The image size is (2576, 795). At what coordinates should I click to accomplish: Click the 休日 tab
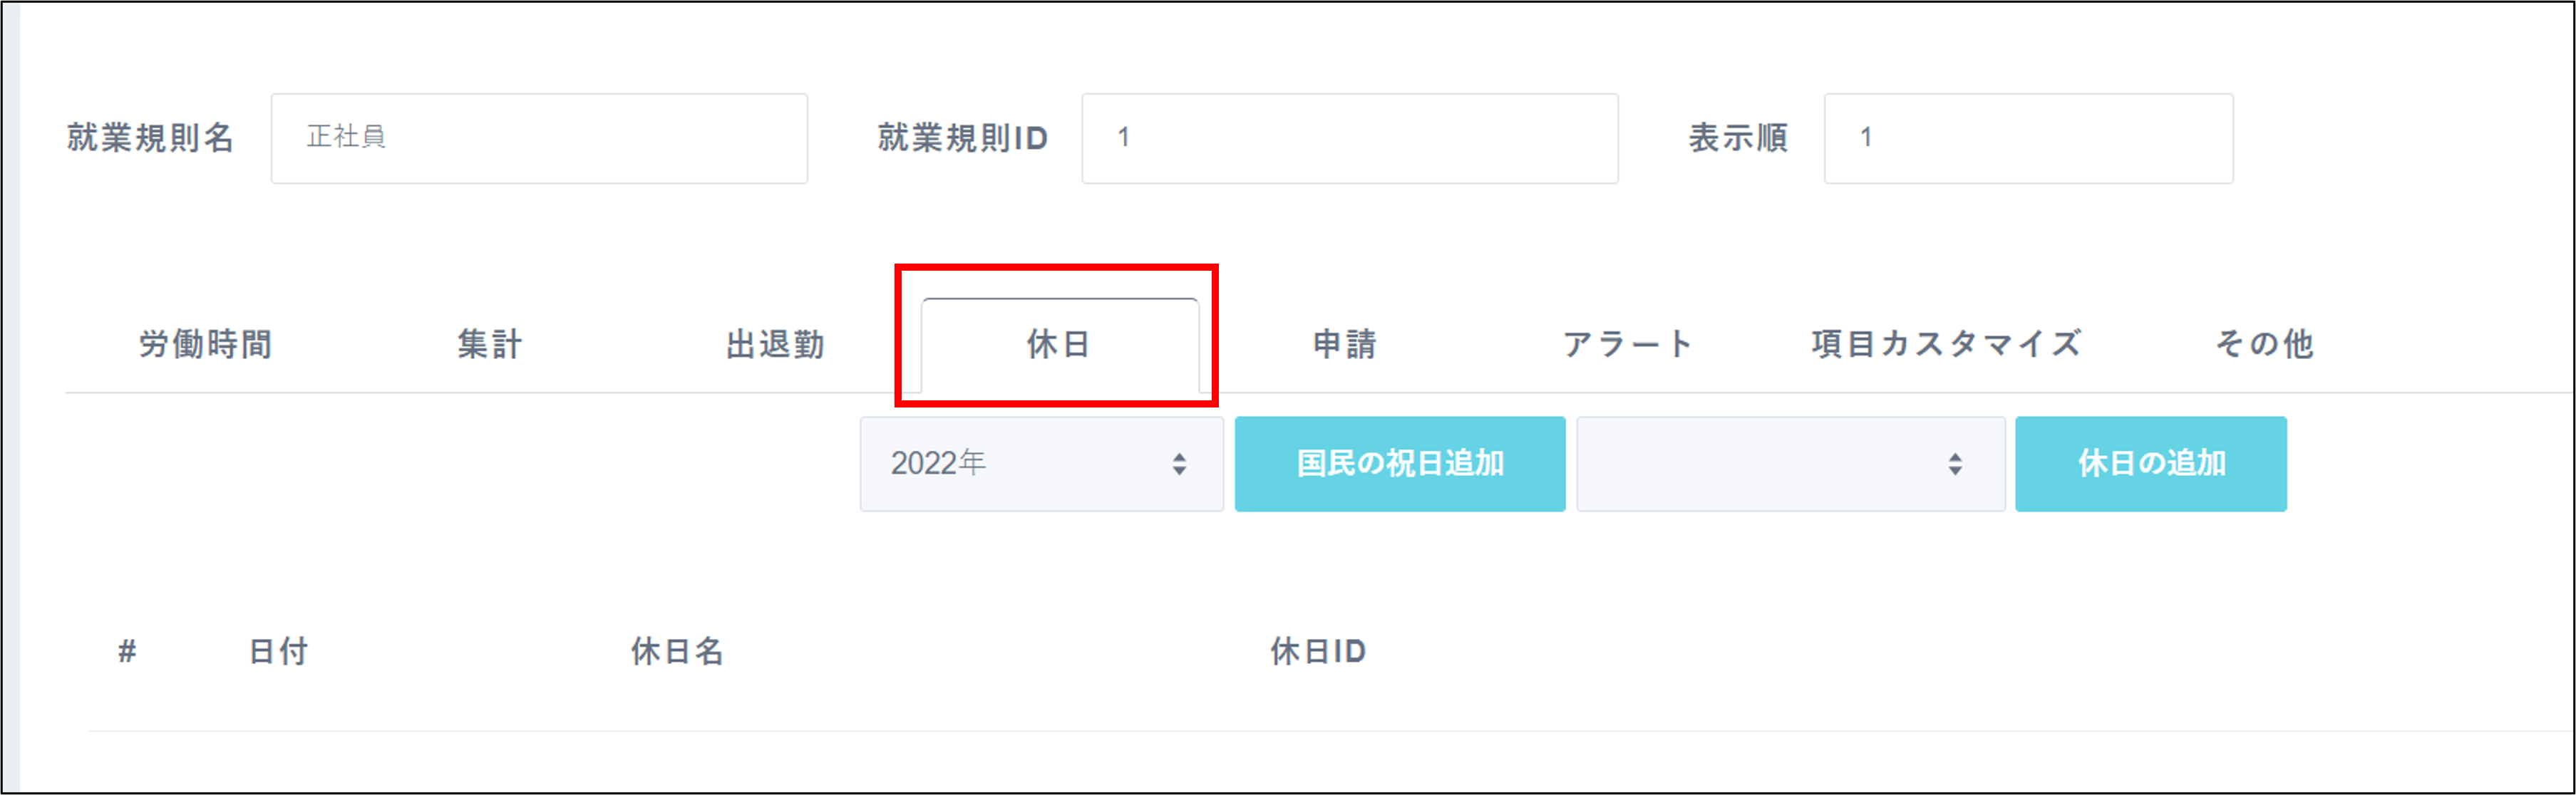click(1059, 345)
